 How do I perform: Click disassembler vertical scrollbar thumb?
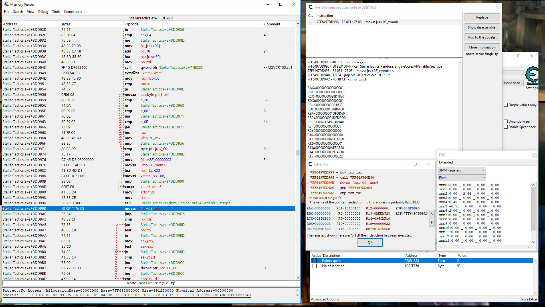point(298,153)
